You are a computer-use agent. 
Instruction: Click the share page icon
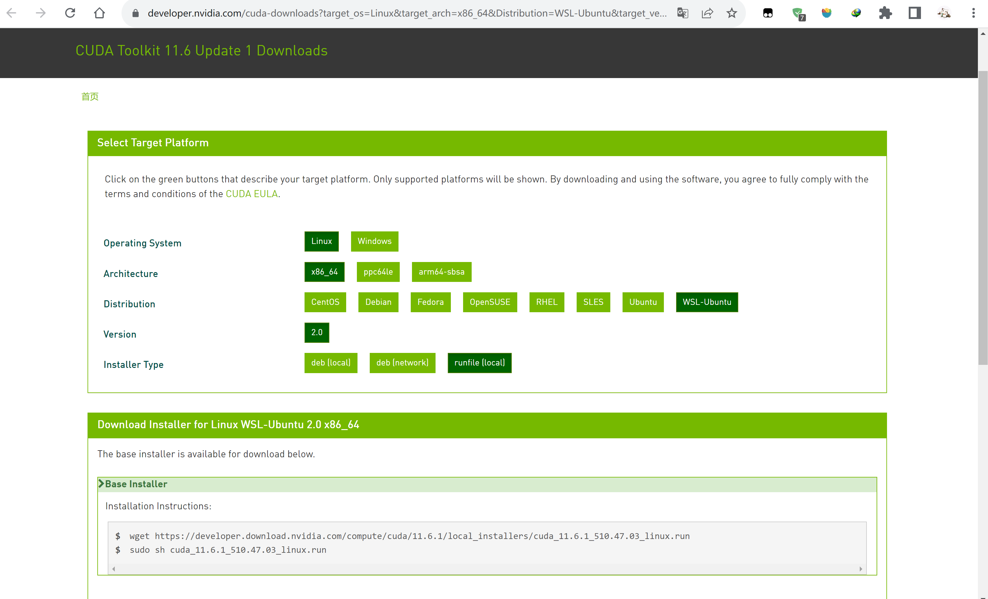coord(707,13)
